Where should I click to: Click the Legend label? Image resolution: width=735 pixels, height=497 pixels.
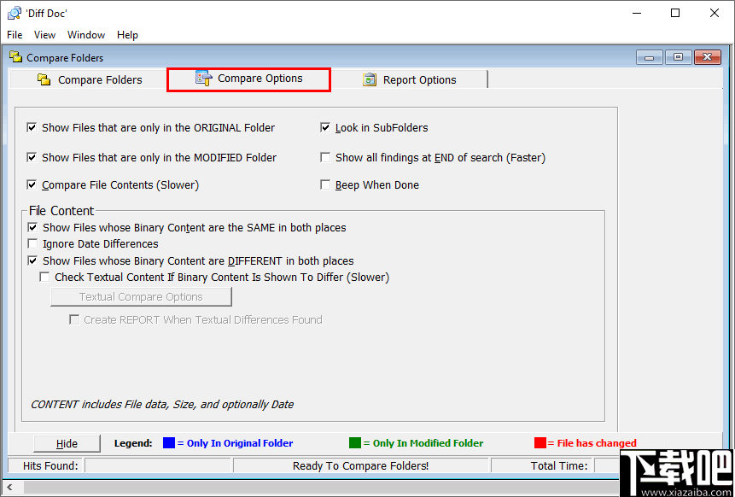[133, 443]
